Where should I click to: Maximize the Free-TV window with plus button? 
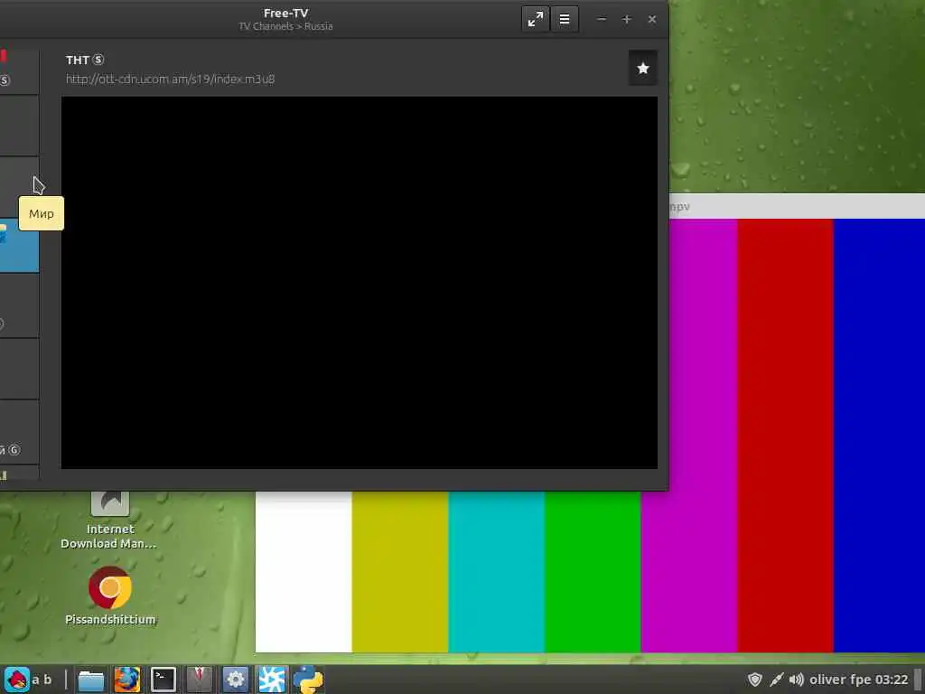point(627,20)
